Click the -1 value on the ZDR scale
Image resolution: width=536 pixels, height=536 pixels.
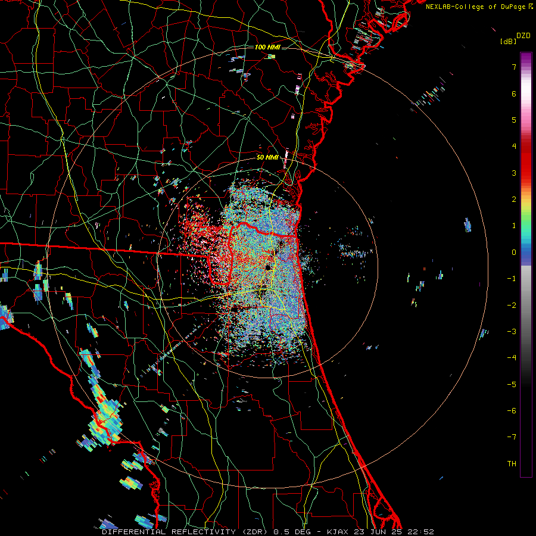(x=512, y=279)
